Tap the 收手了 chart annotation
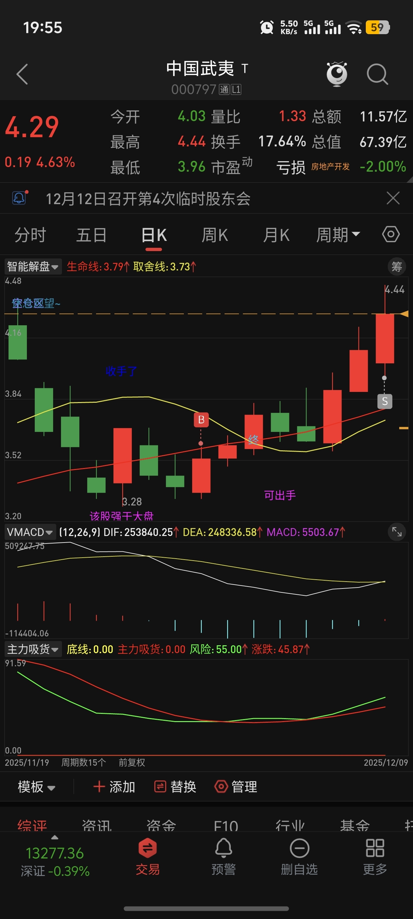This screenshot has width=413, height=919. click(121, 371)
